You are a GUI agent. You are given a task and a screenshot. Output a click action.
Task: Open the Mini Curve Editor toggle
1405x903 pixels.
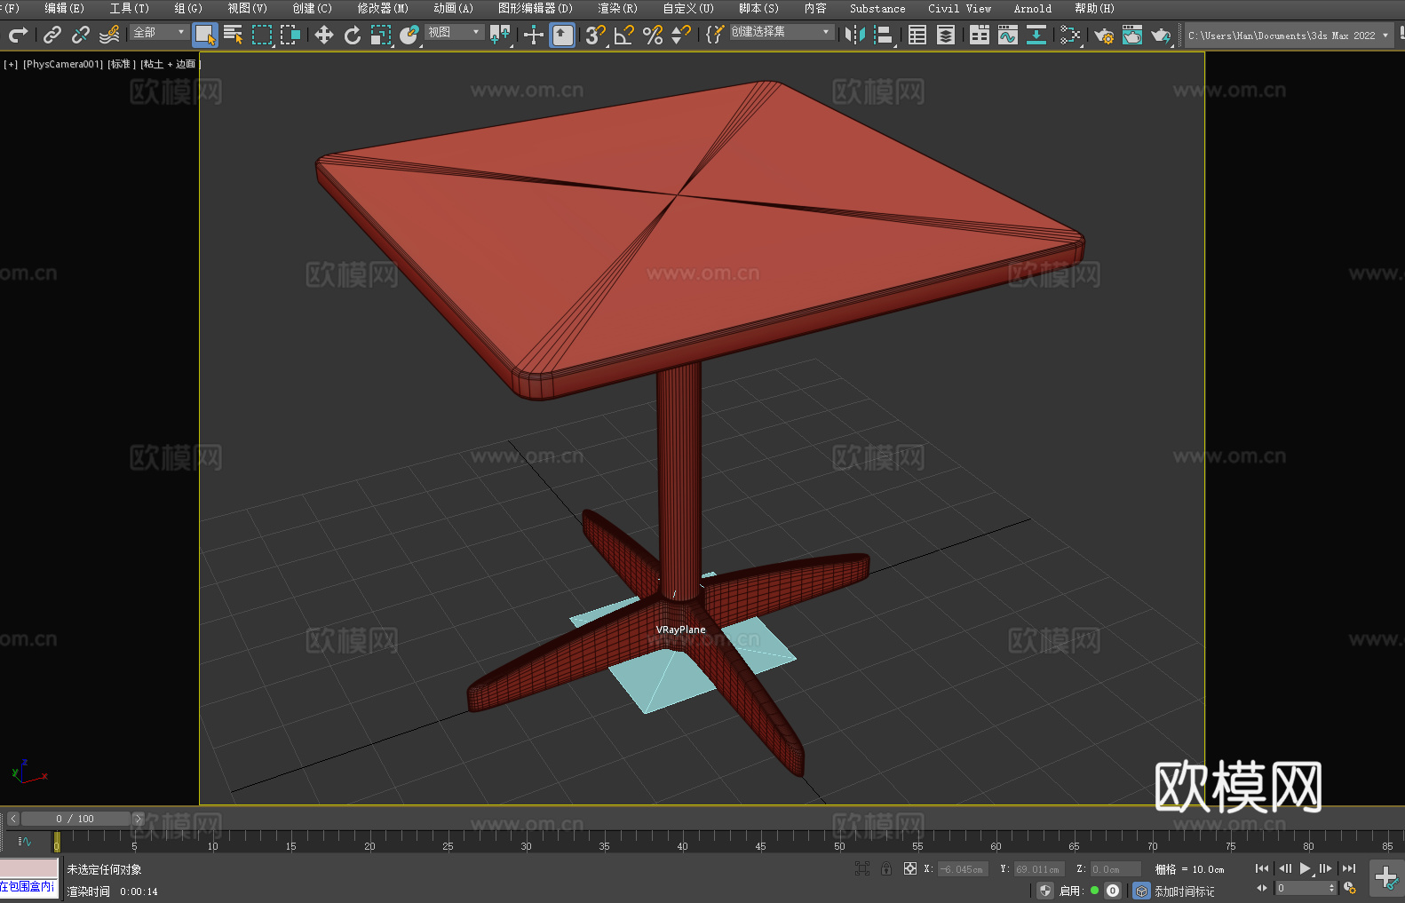point(24,841)
